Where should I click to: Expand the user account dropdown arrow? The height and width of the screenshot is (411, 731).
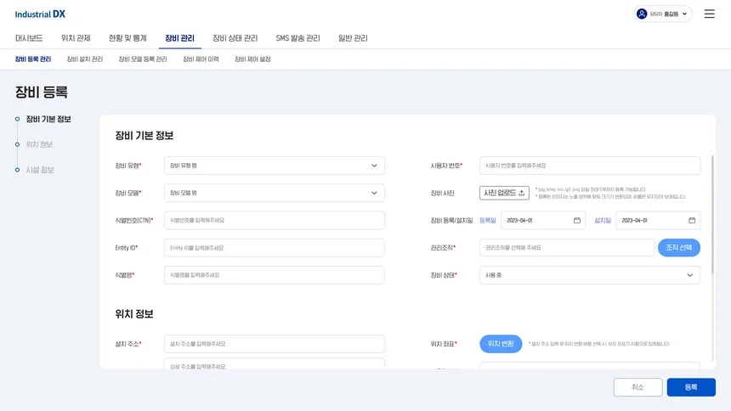point(684,14)
